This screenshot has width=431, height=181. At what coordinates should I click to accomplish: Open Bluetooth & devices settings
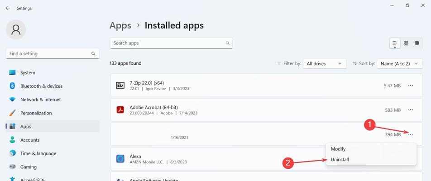(x=53, y=86)
